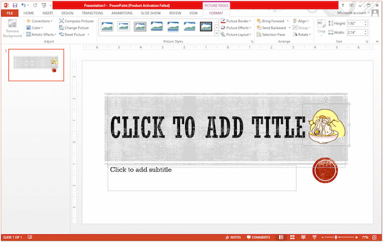383x242 pixels.
Task: Click the Width value field
Action: 356,32
